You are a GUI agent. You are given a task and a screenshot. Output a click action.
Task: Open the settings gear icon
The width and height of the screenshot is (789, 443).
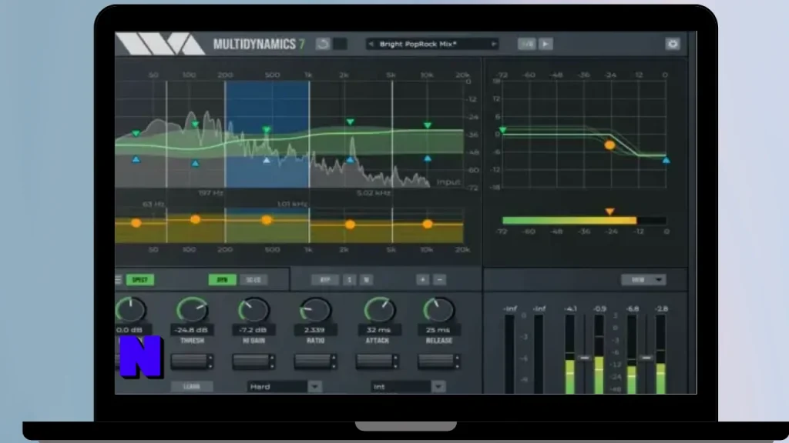point(672,44)
